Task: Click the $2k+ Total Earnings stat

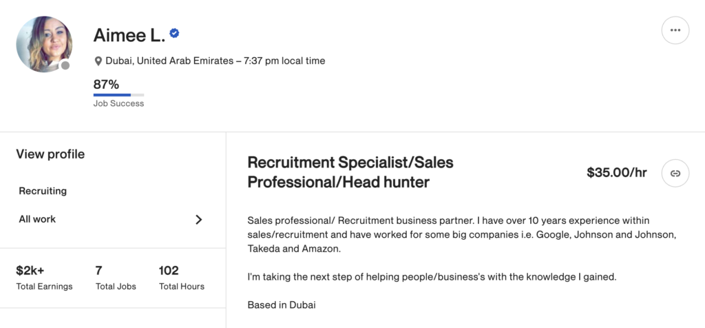Action: pyautogui.click(x=44, y=278)
